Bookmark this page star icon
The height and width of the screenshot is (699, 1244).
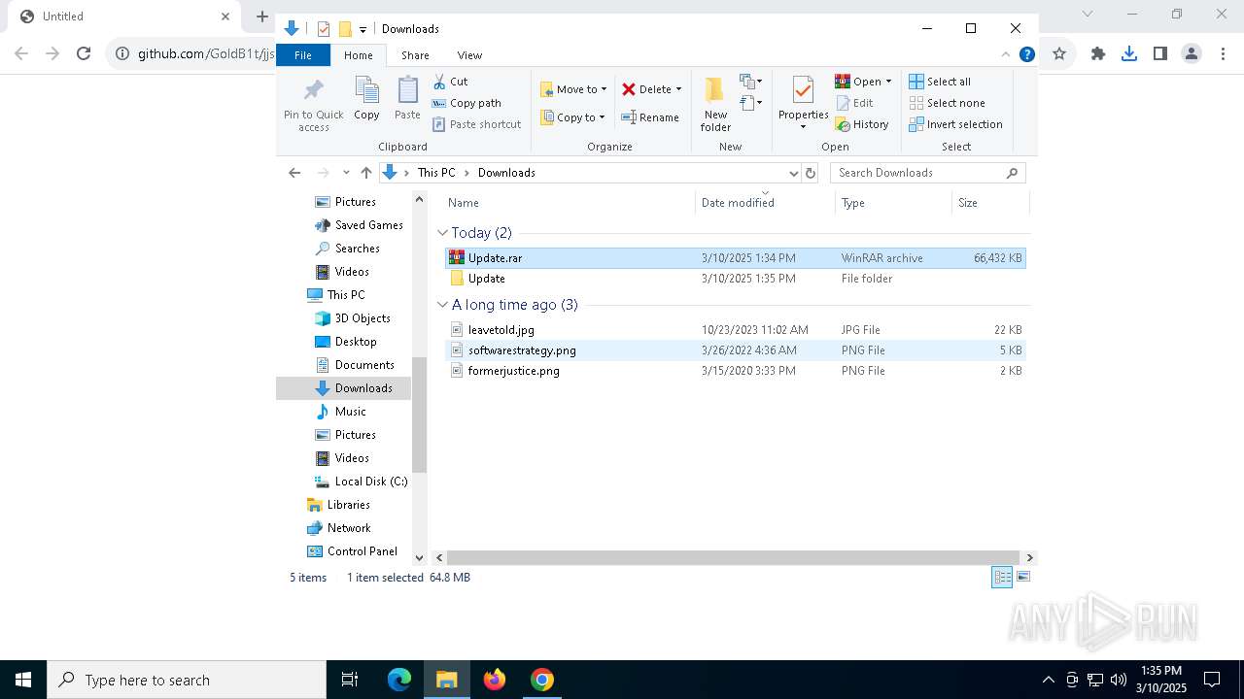pyautogui.click(x=1059, y=53)
